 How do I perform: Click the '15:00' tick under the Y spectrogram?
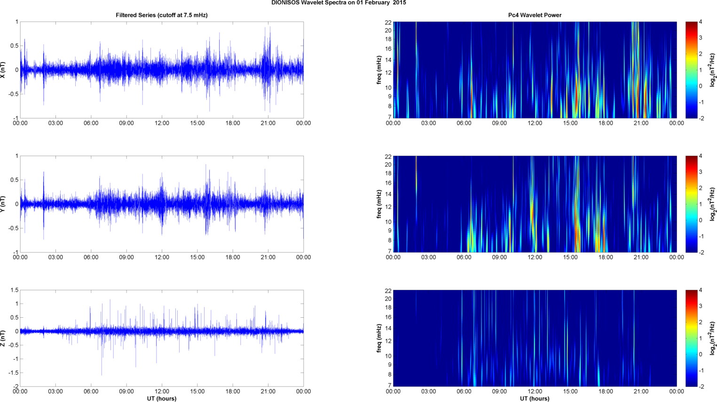pos(570,257)
